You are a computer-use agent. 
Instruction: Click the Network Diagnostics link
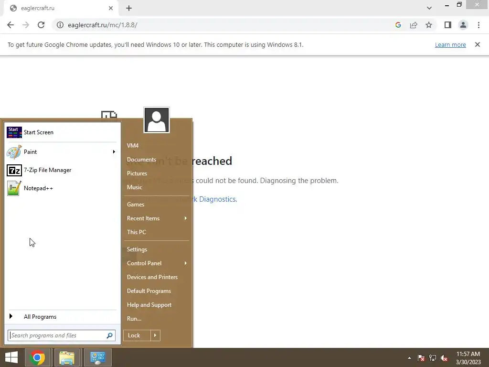(215, 199)
